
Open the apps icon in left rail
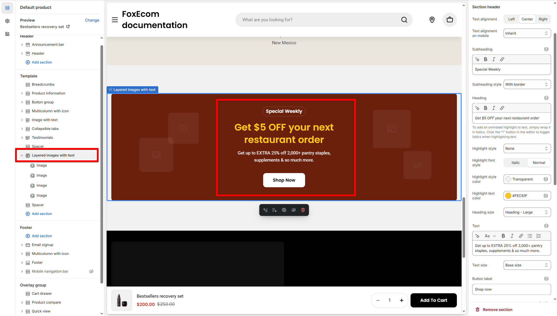pyautogui.click(x=7, y=34)
